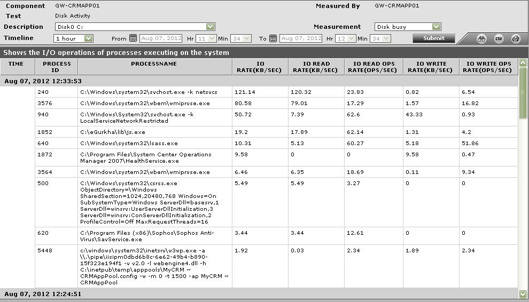Click process ID 640
Viewport: 529px width, 302px height.
(43, 143)
